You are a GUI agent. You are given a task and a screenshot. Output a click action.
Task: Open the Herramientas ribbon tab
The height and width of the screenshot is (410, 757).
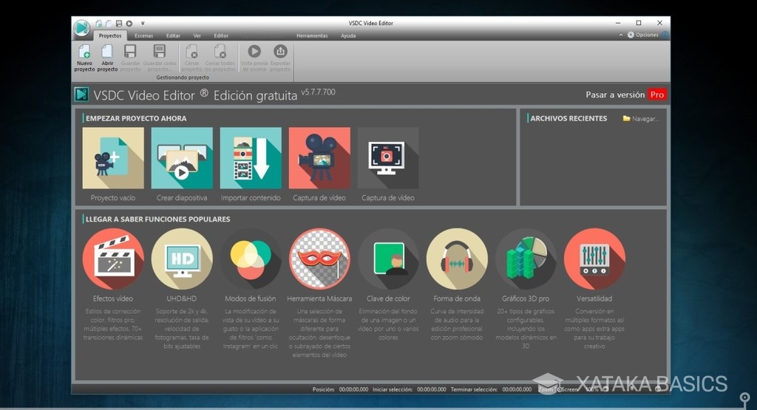click(312, 35)
